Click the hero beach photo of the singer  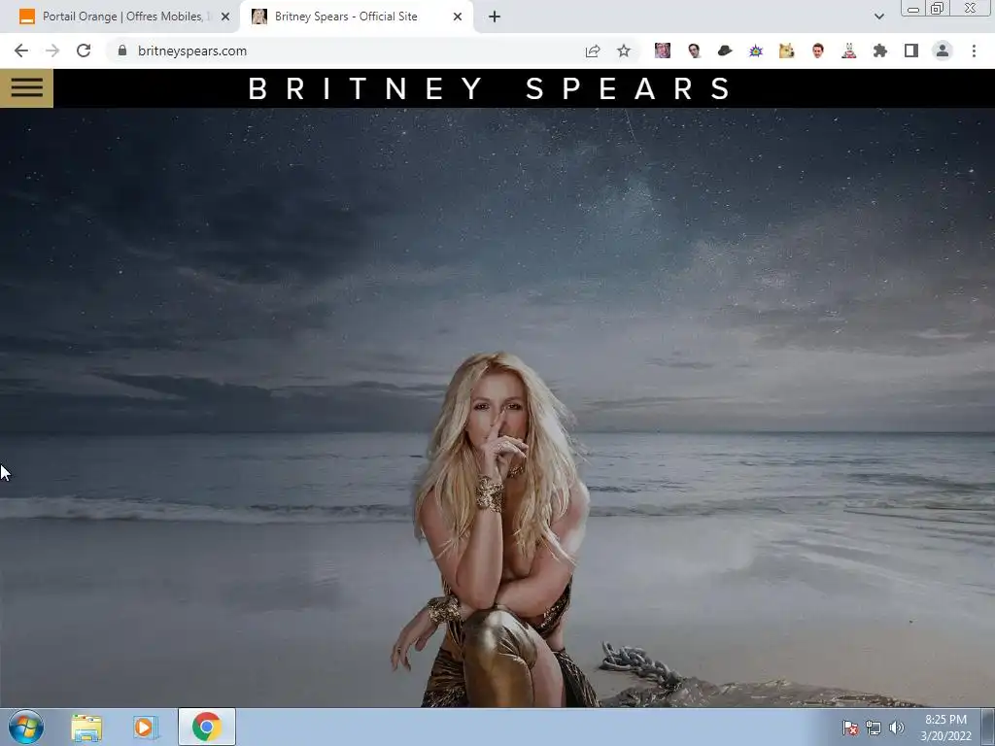[497, 407]
